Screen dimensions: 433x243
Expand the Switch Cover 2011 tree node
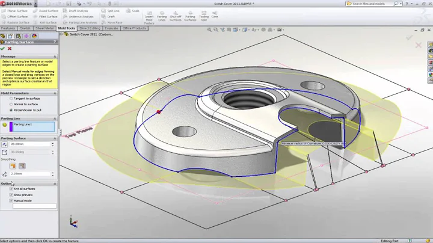click(61, 34)
